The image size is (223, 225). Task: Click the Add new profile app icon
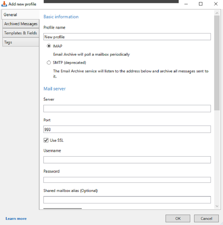(4, 4)
